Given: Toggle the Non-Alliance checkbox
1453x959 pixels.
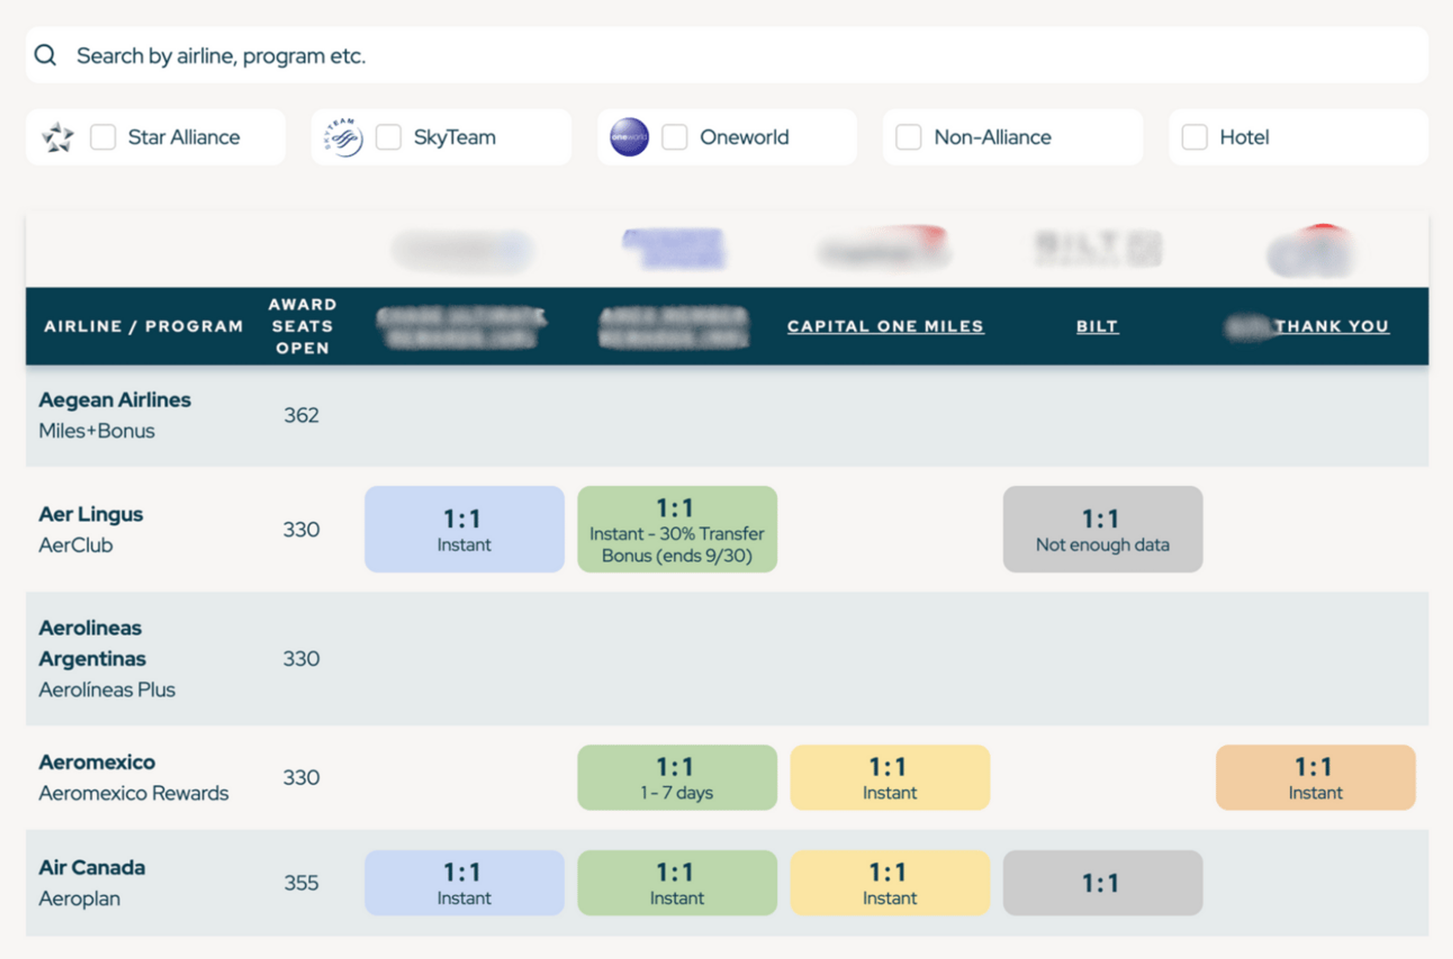Looking at the screenshot, I should click(x=909, y=137).
